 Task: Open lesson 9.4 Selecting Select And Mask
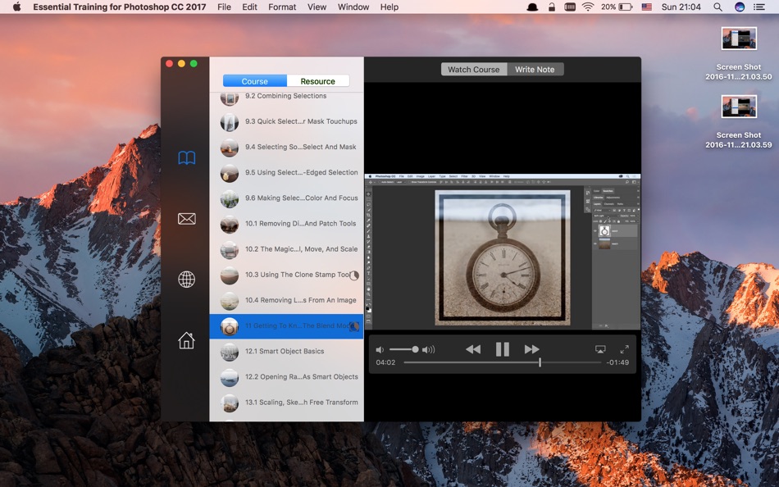(x=287, y=147)
